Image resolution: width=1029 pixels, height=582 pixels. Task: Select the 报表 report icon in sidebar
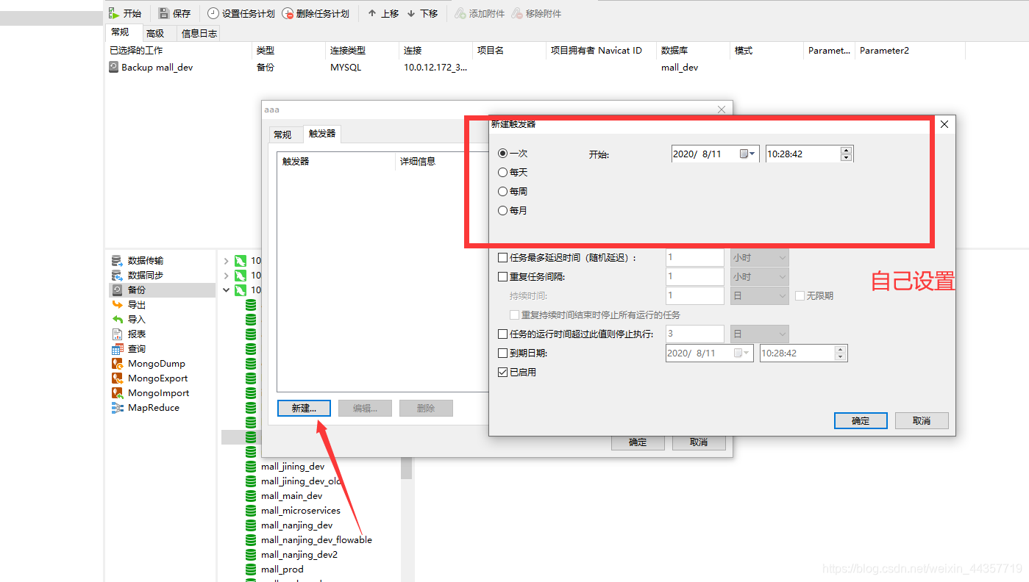(x=117, y=334)
